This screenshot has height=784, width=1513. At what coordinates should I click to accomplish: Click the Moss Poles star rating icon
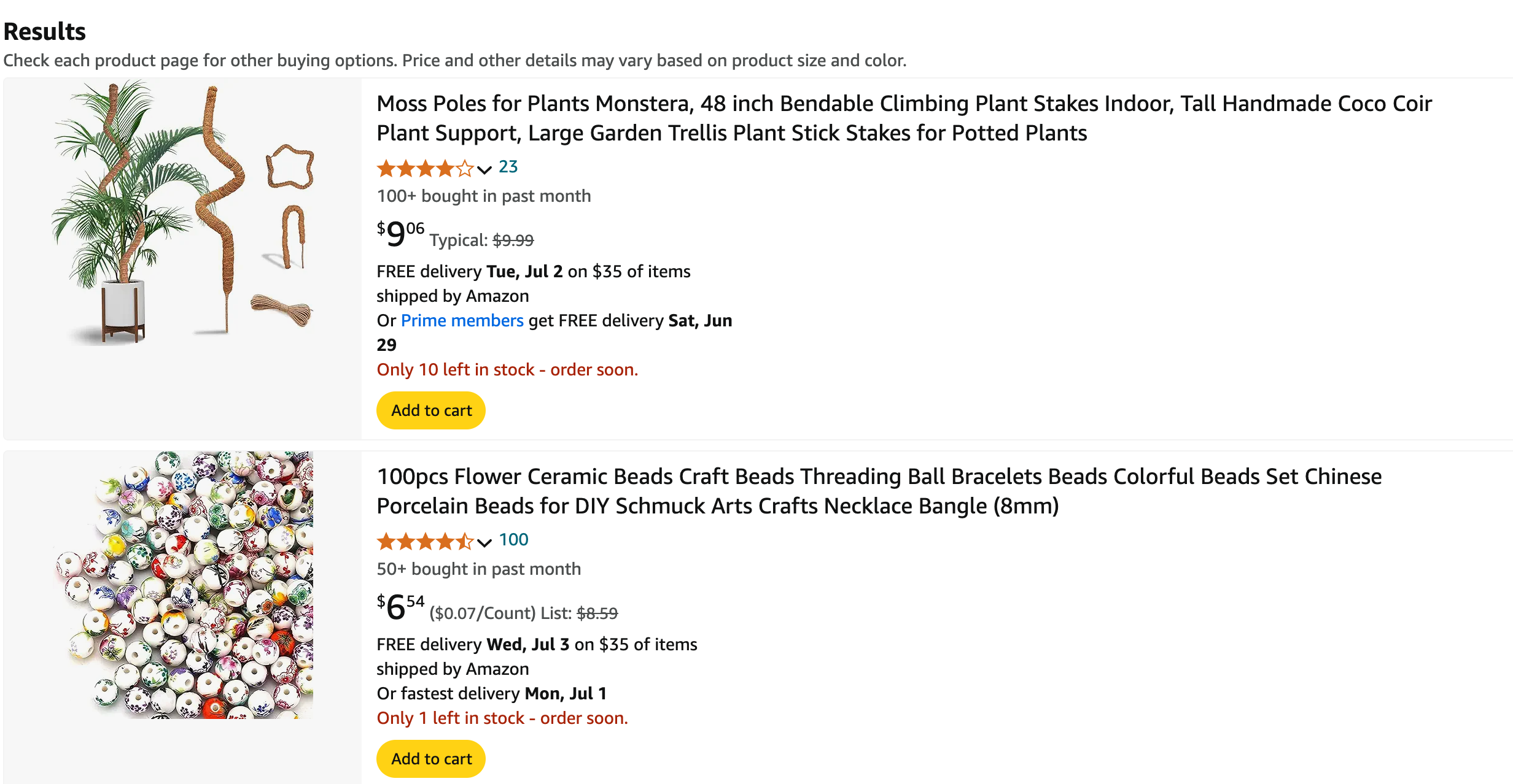point(425,167)
